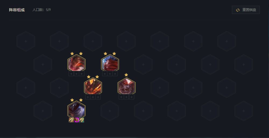Click the 人口数 5/9 population counter
269x138 pixels.
pyautogui.click(x=41, y=10)
